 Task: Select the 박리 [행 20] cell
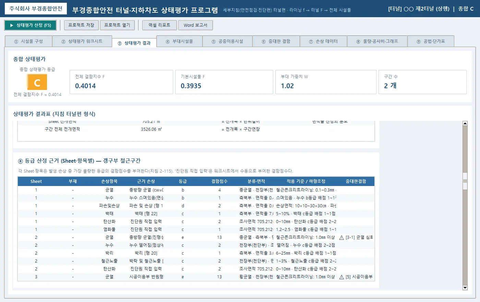pyautogui.click(x=146, y=253)
